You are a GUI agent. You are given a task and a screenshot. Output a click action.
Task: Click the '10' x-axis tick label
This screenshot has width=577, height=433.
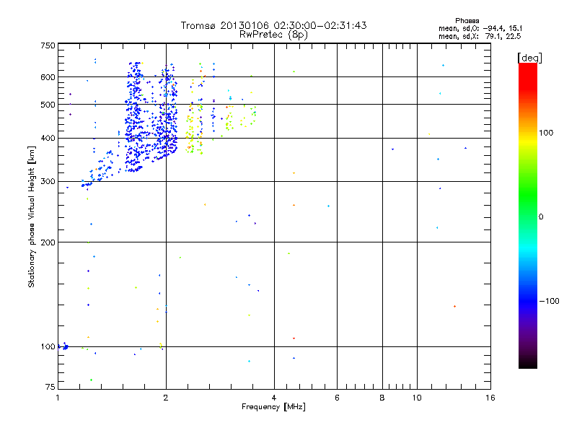pyautogui.click(x=417, y=398)
